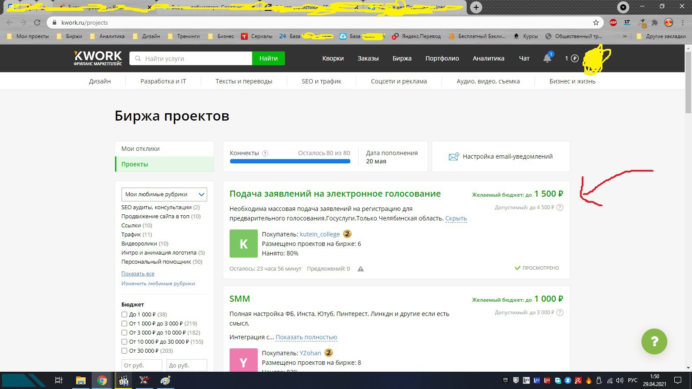Screen dimensions: 692x389
Task: Click the Kwork logo in header
Action: click(x=98, y=58)
